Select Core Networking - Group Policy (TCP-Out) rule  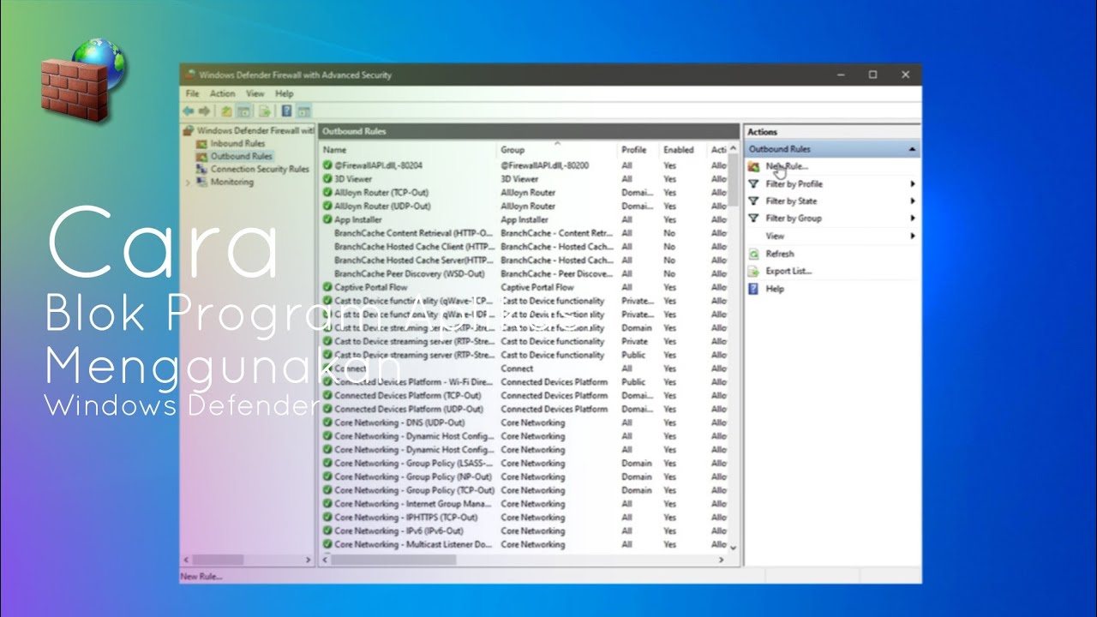[x=415, y=490]
